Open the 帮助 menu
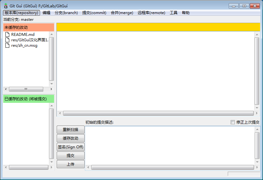The image size is (263, 180). point(186,13)
